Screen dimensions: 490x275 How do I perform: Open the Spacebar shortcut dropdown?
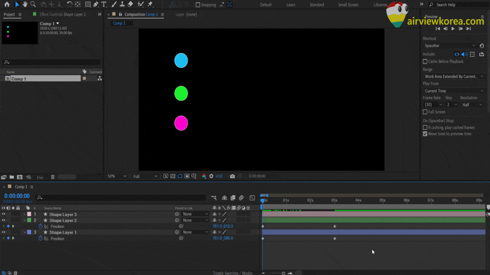[x=450, y=45]
